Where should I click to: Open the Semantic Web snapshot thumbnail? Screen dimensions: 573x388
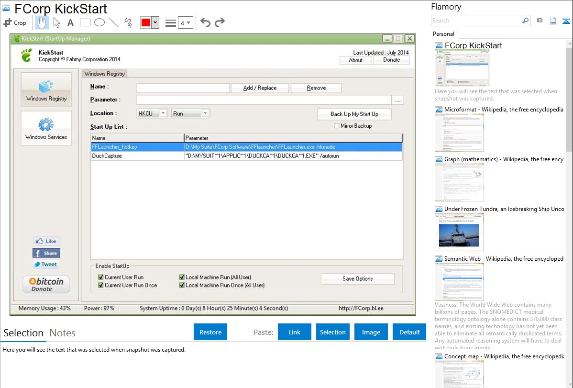459,282
